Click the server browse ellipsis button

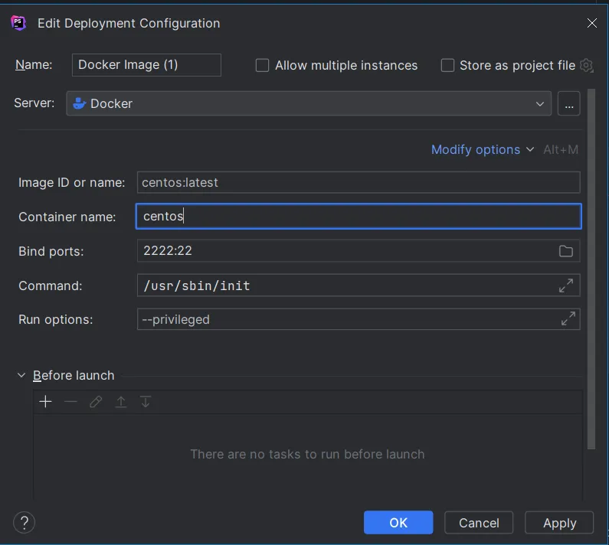tap(568, 103)
